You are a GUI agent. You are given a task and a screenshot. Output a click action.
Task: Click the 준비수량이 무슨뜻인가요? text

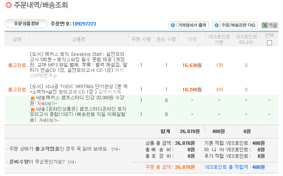click(x=37, y=162)
